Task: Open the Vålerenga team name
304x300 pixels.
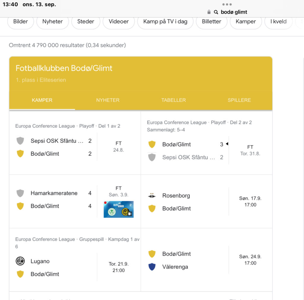Action: pos(175,267)
